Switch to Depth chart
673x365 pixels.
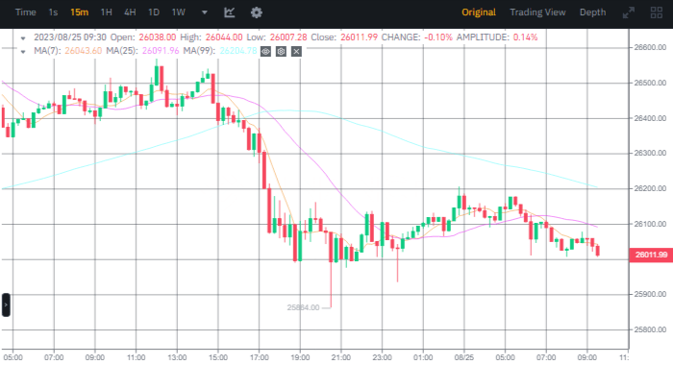click(x=593, y=12)
